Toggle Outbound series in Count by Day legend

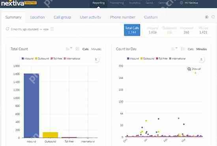147,58
